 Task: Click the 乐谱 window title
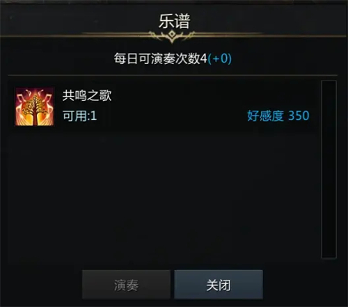[x=175, y=21]
